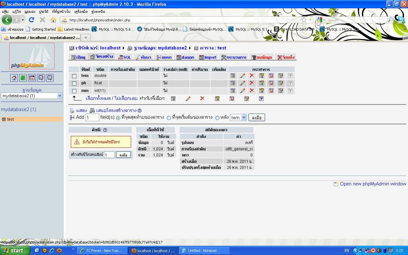Select the หลัง radio button

[x=217, y=118]
